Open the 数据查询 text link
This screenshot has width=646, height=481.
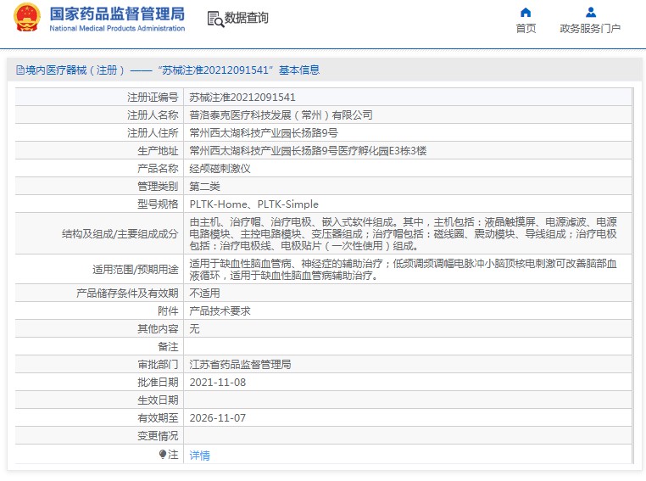(x=246, y=18)
